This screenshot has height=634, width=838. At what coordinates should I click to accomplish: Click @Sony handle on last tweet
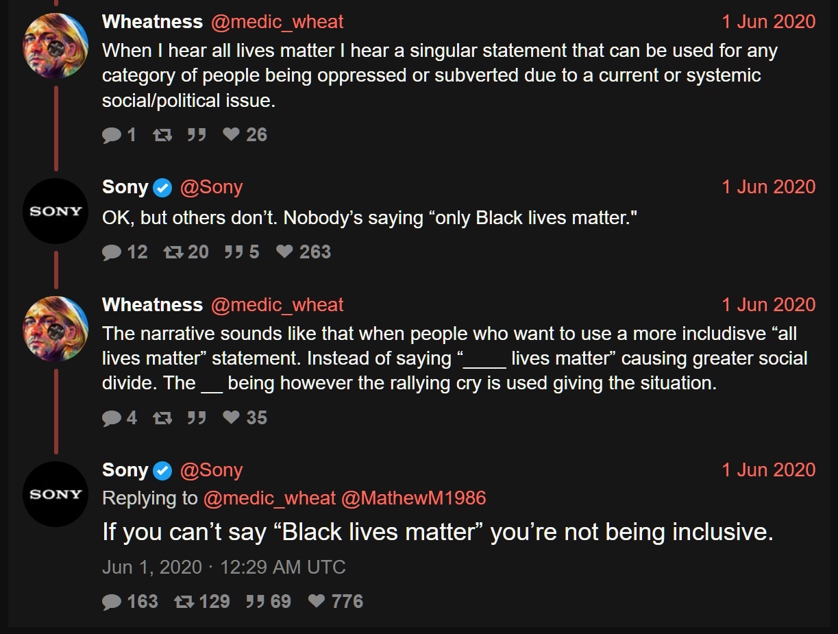tap(211, 470)
